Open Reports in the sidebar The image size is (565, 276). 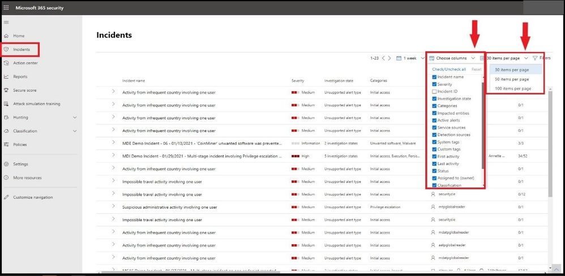coord(20,77)
